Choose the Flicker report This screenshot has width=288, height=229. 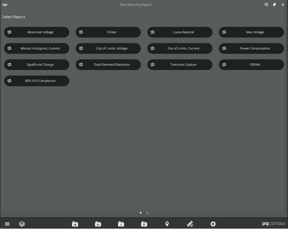click(x=108, y=32)
